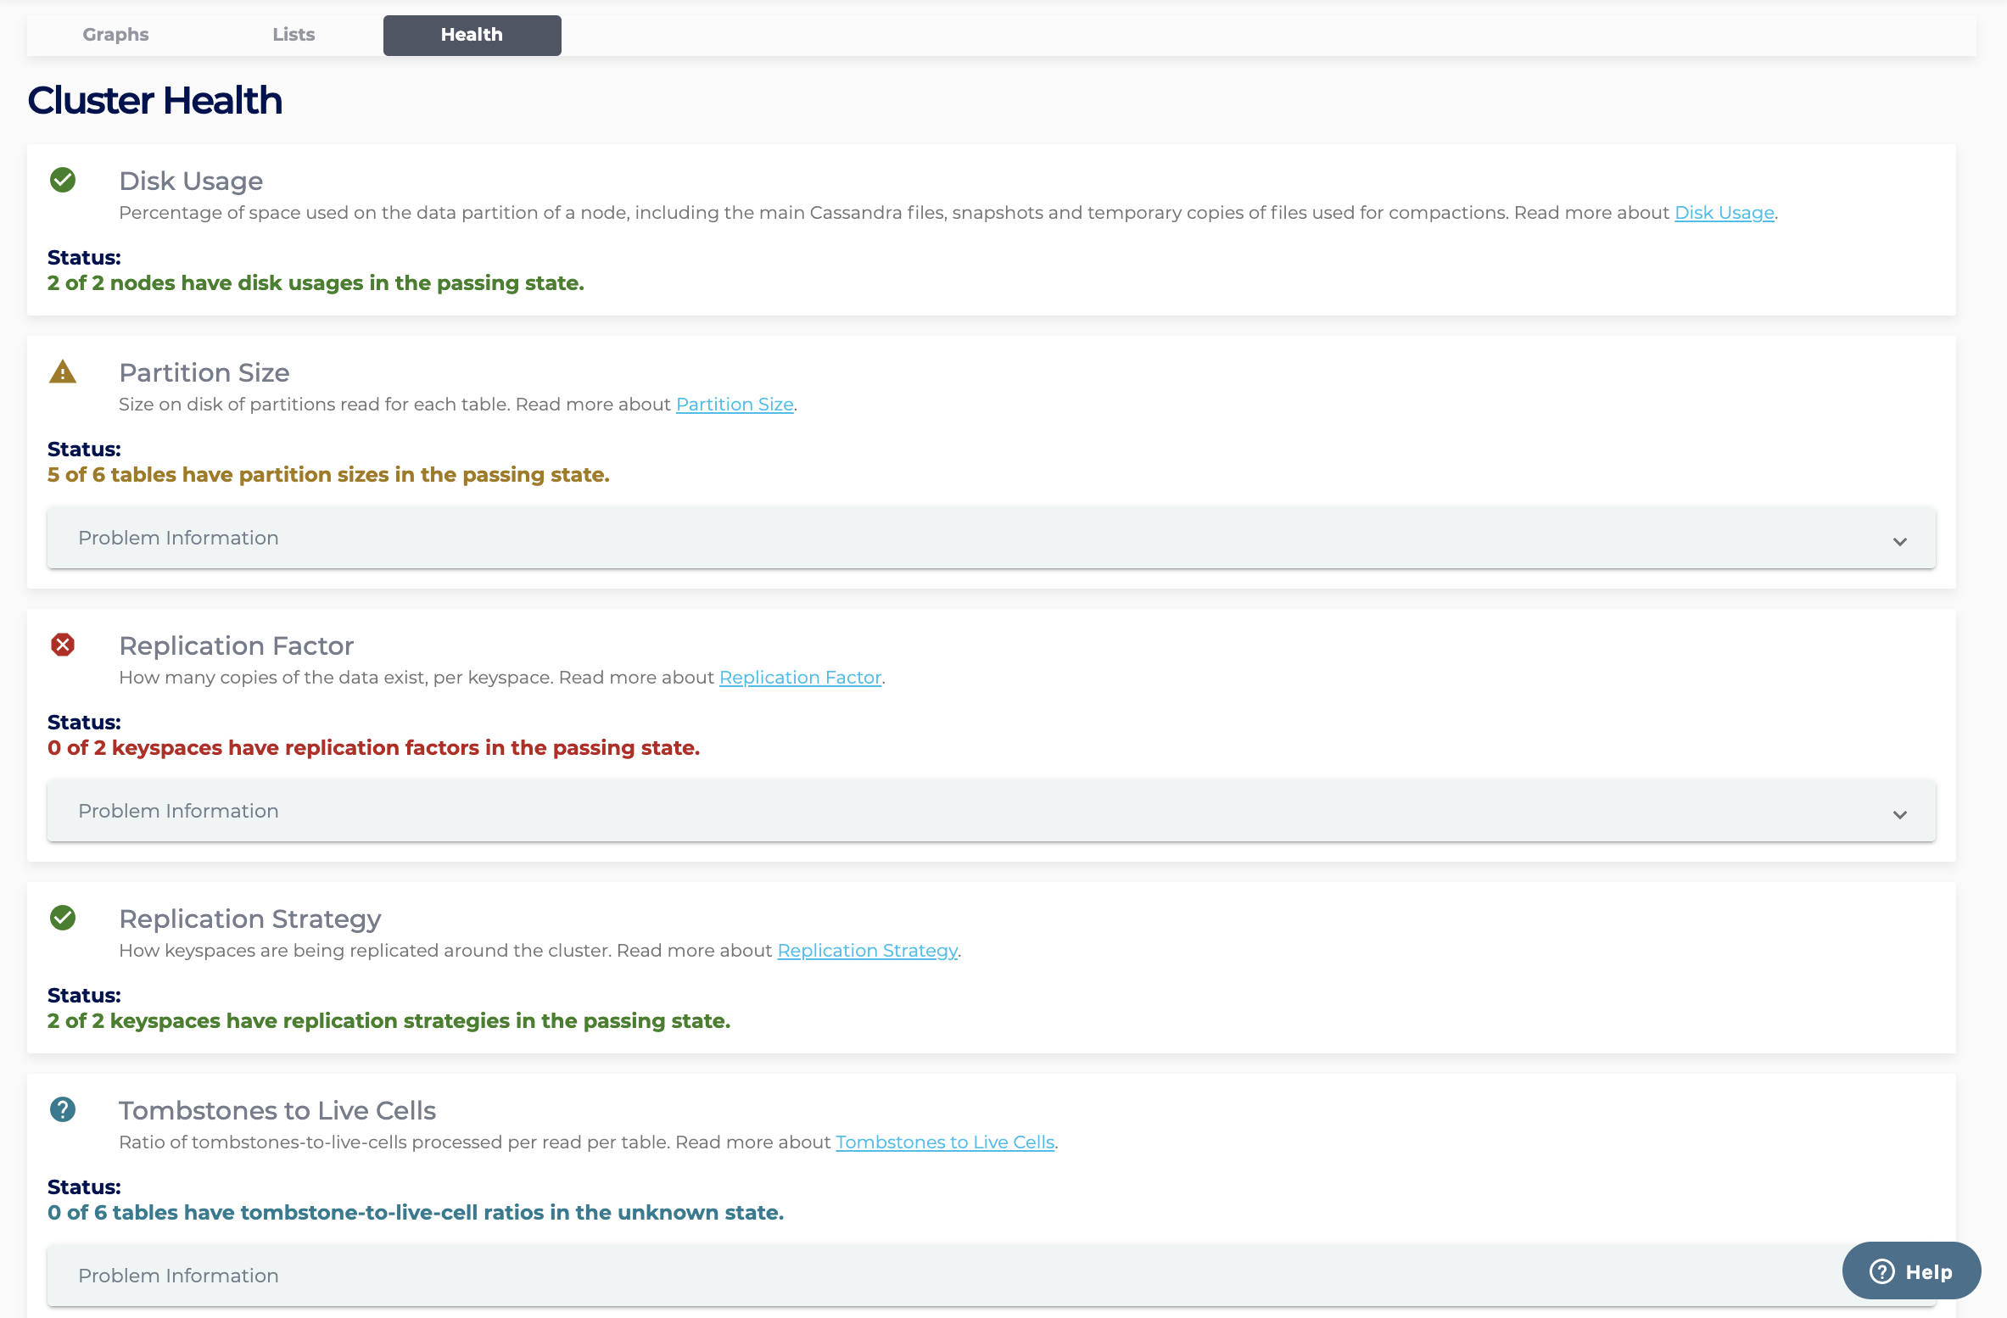Open the Tombstones to Live Cells link
The width and height of the screenshot is (2007, 1318).
(945, 1142)
